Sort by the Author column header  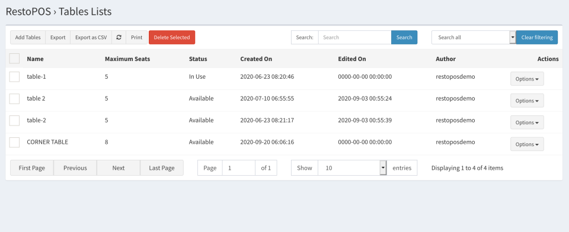(x=446, y=59)
